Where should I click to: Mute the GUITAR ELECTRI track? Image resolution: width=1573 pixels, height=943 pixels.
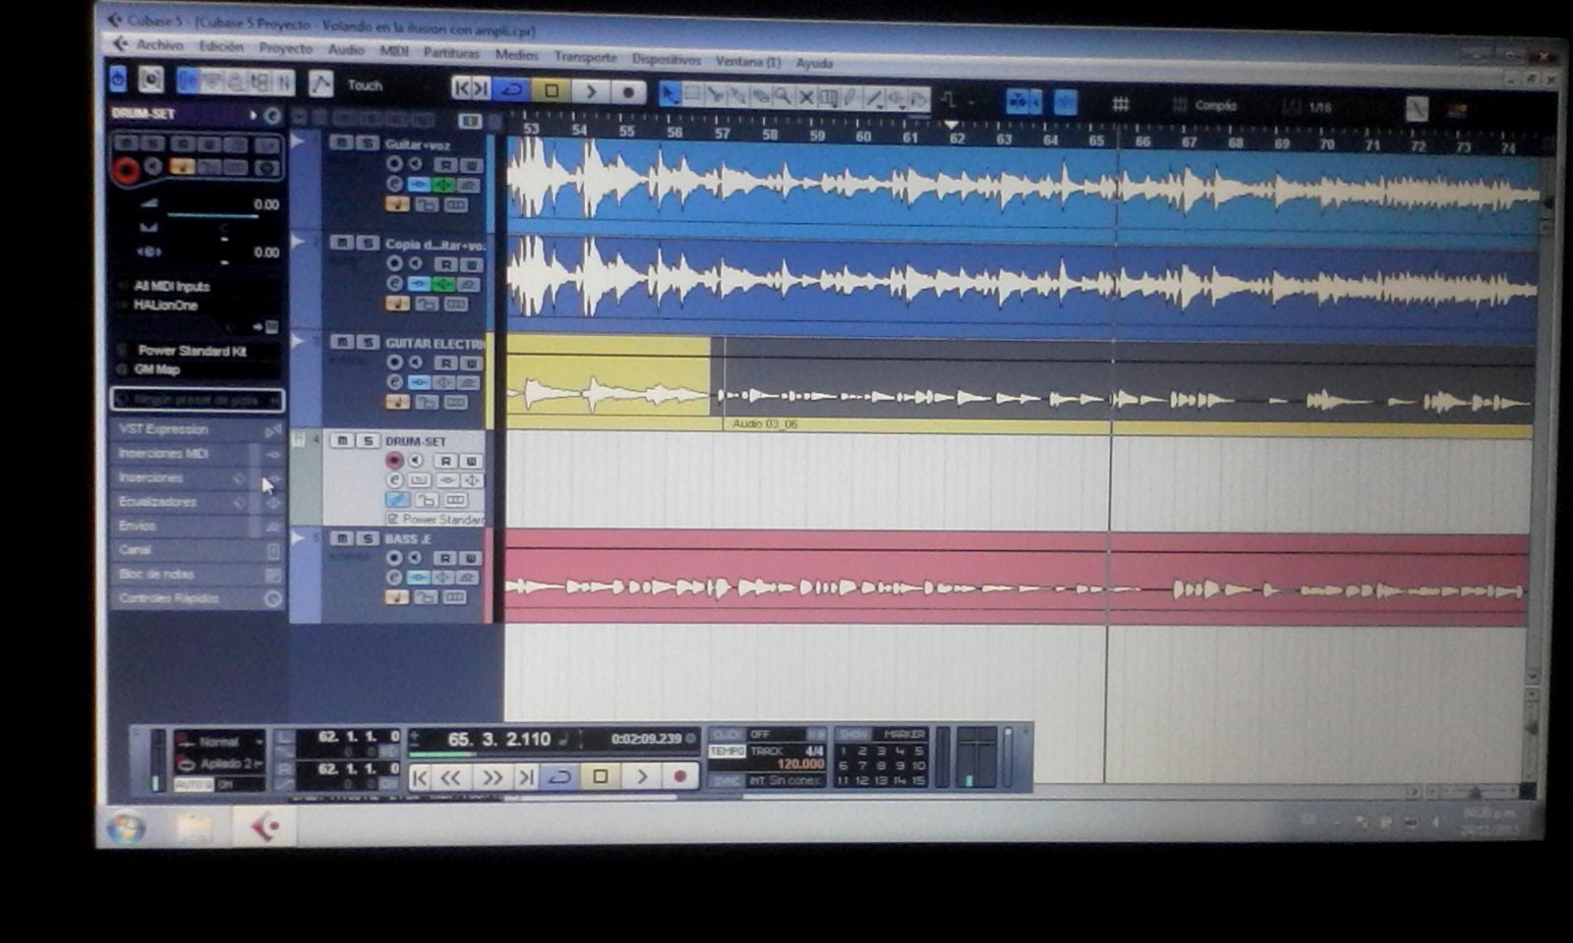point(341,342)
